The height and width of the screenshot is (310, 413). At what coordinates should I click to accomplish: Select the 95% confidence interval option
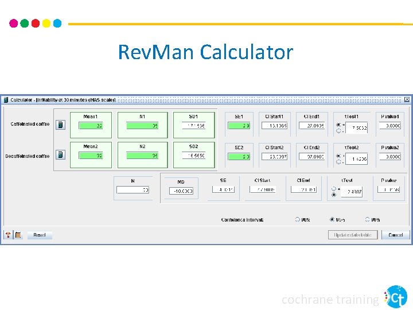click(332, 219)
